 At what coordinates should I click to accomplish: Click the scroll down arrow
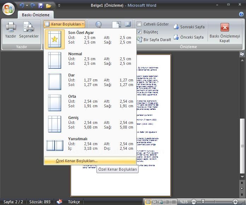[242, 177]
